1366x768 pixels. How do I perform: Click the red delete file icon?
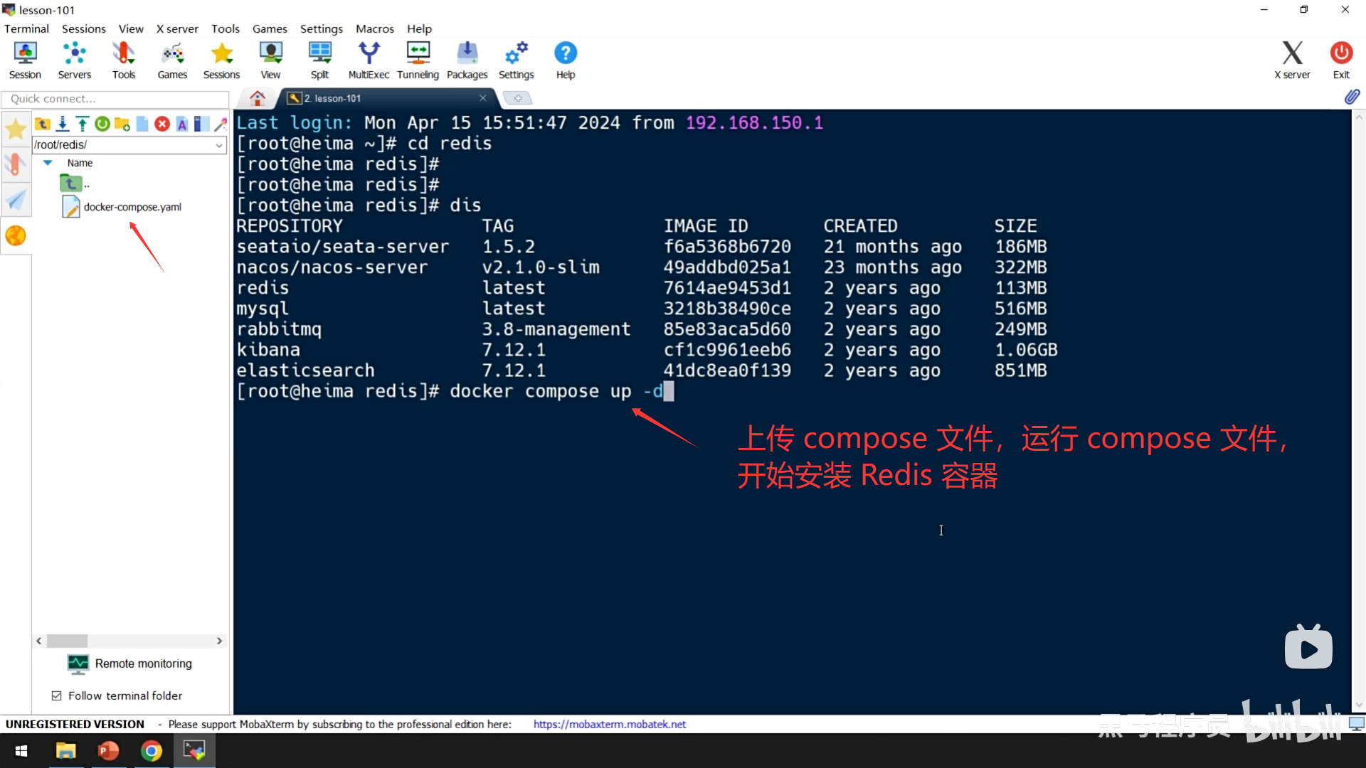pos(162,124)
